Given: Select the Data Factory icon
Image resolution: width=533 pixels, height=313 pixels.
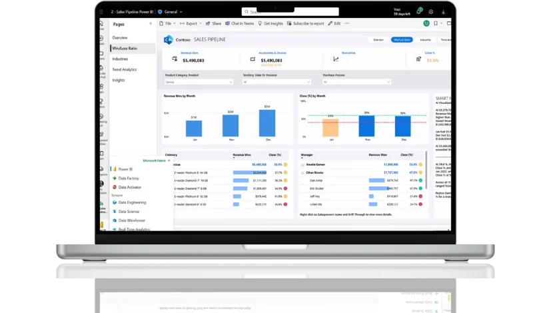Looking at the screenshot, I should pos(115,178).
